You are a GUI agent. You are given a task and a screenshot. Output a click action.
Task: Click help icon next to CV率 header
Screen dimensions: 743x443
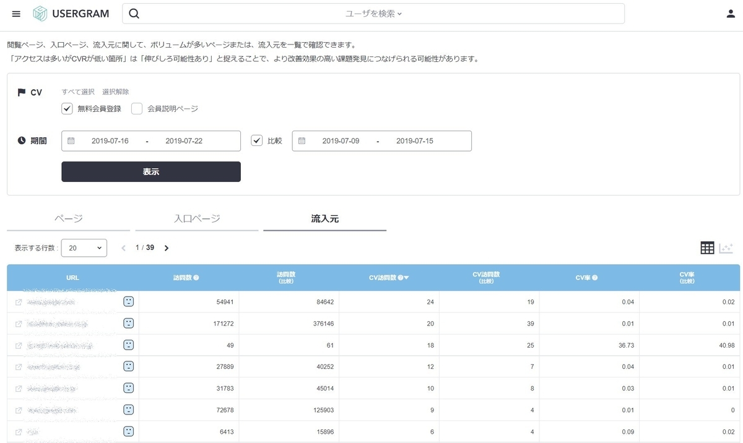click(x=595, y=278)
